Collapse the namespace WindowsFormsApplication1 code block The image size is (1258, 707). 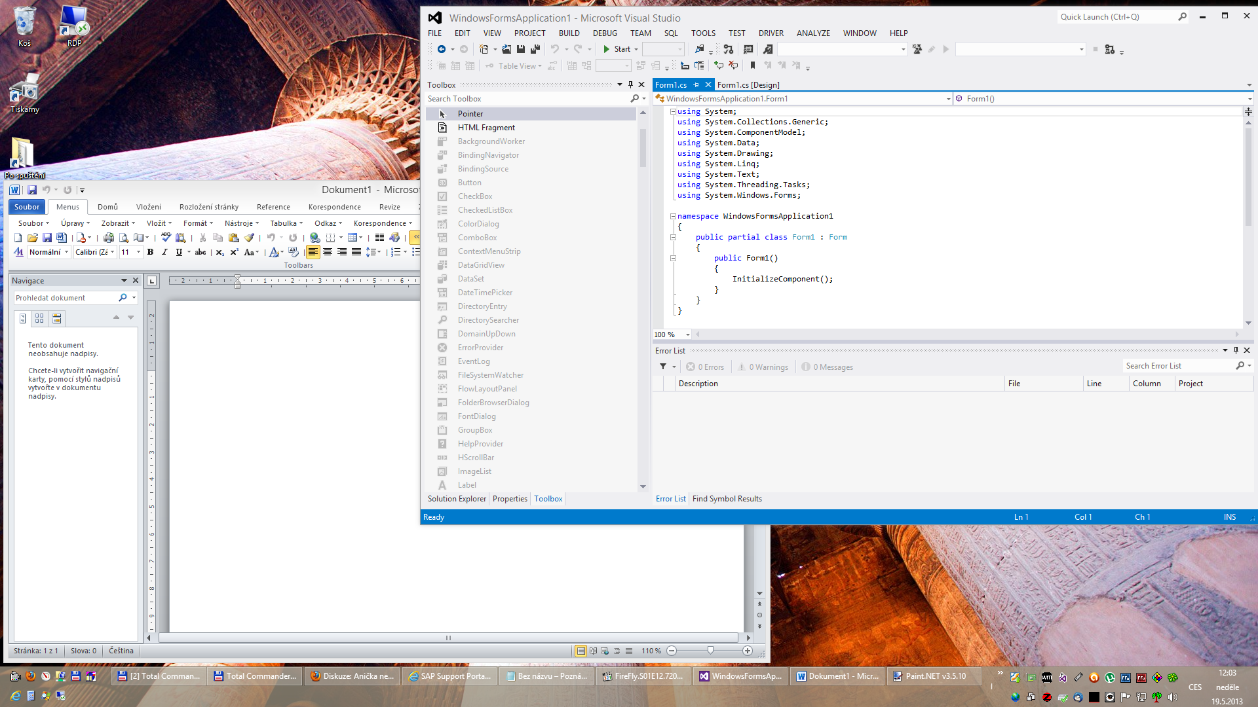[673, 216]
